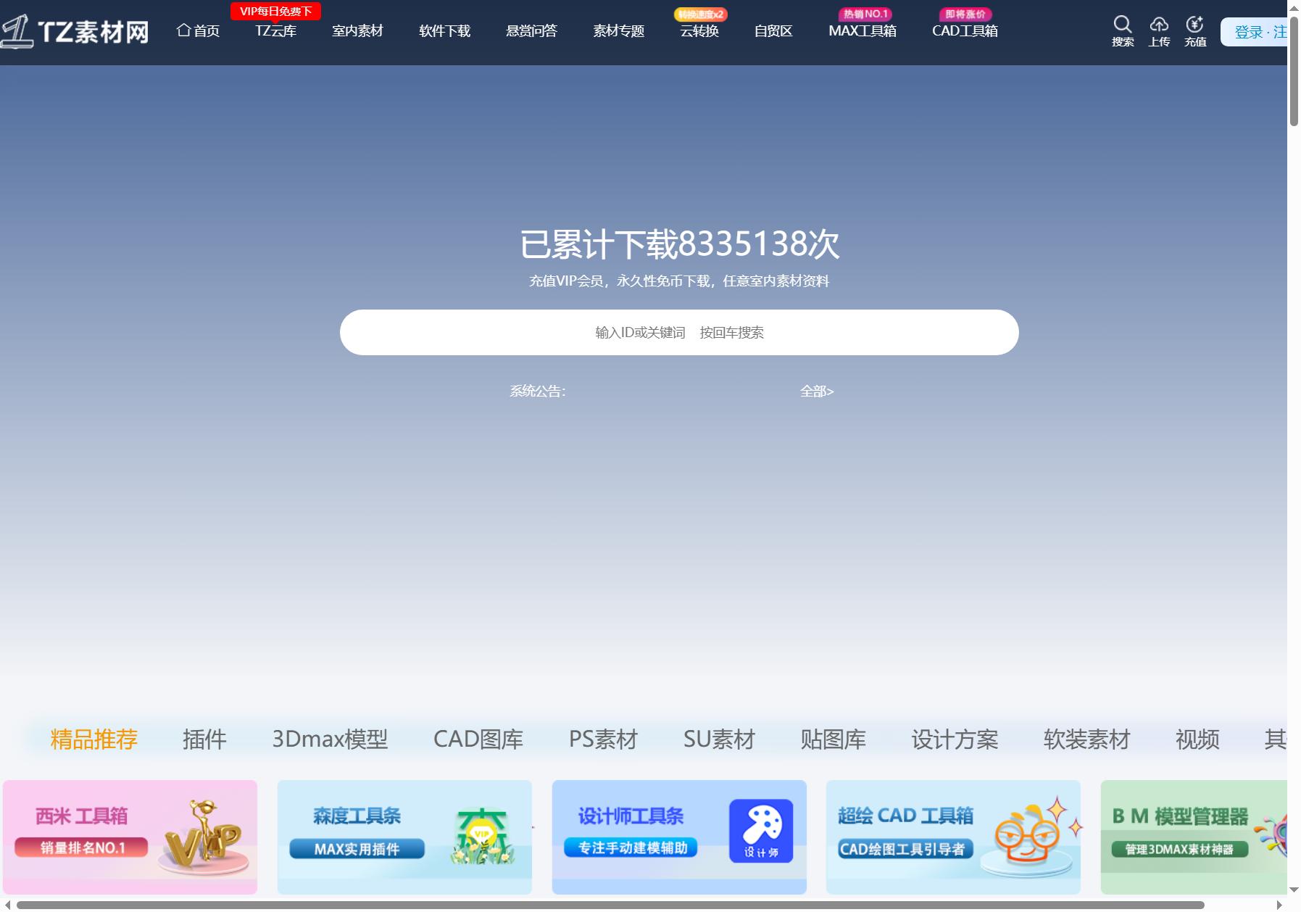Select the 贴图库 category tab
Screen dimensions: 1301x912
[833, 739]
